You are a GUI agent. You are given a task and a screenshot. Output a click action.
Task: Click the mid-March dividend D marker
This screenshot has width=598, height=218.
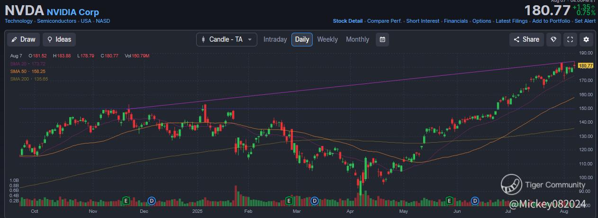314,201
